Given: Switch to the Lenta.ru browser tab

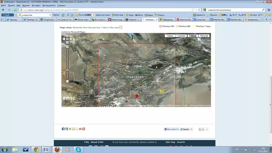Looking at the screenshot, I should click(65, 20).
